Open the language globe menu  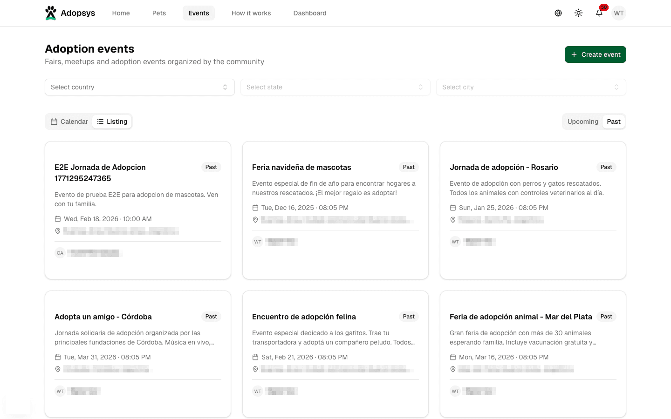[558, 13]
